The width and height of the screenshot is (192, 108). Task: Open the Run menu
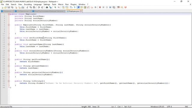(x=67, y=4)
